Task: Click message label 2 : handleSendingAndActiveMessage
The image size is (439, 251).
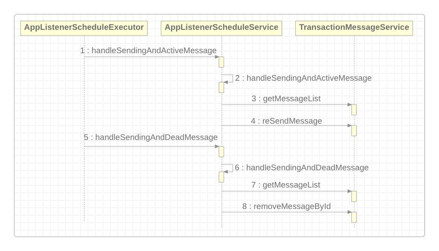Action: coord(303,78)
